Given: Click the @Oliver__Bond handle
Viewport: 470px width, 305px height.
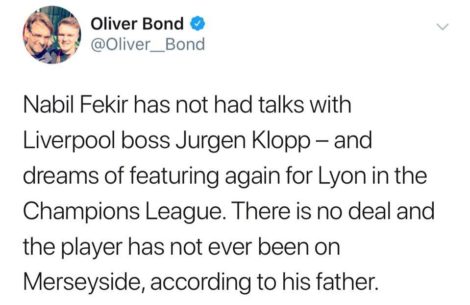Looking at the screenshot, I should point(148,44).
